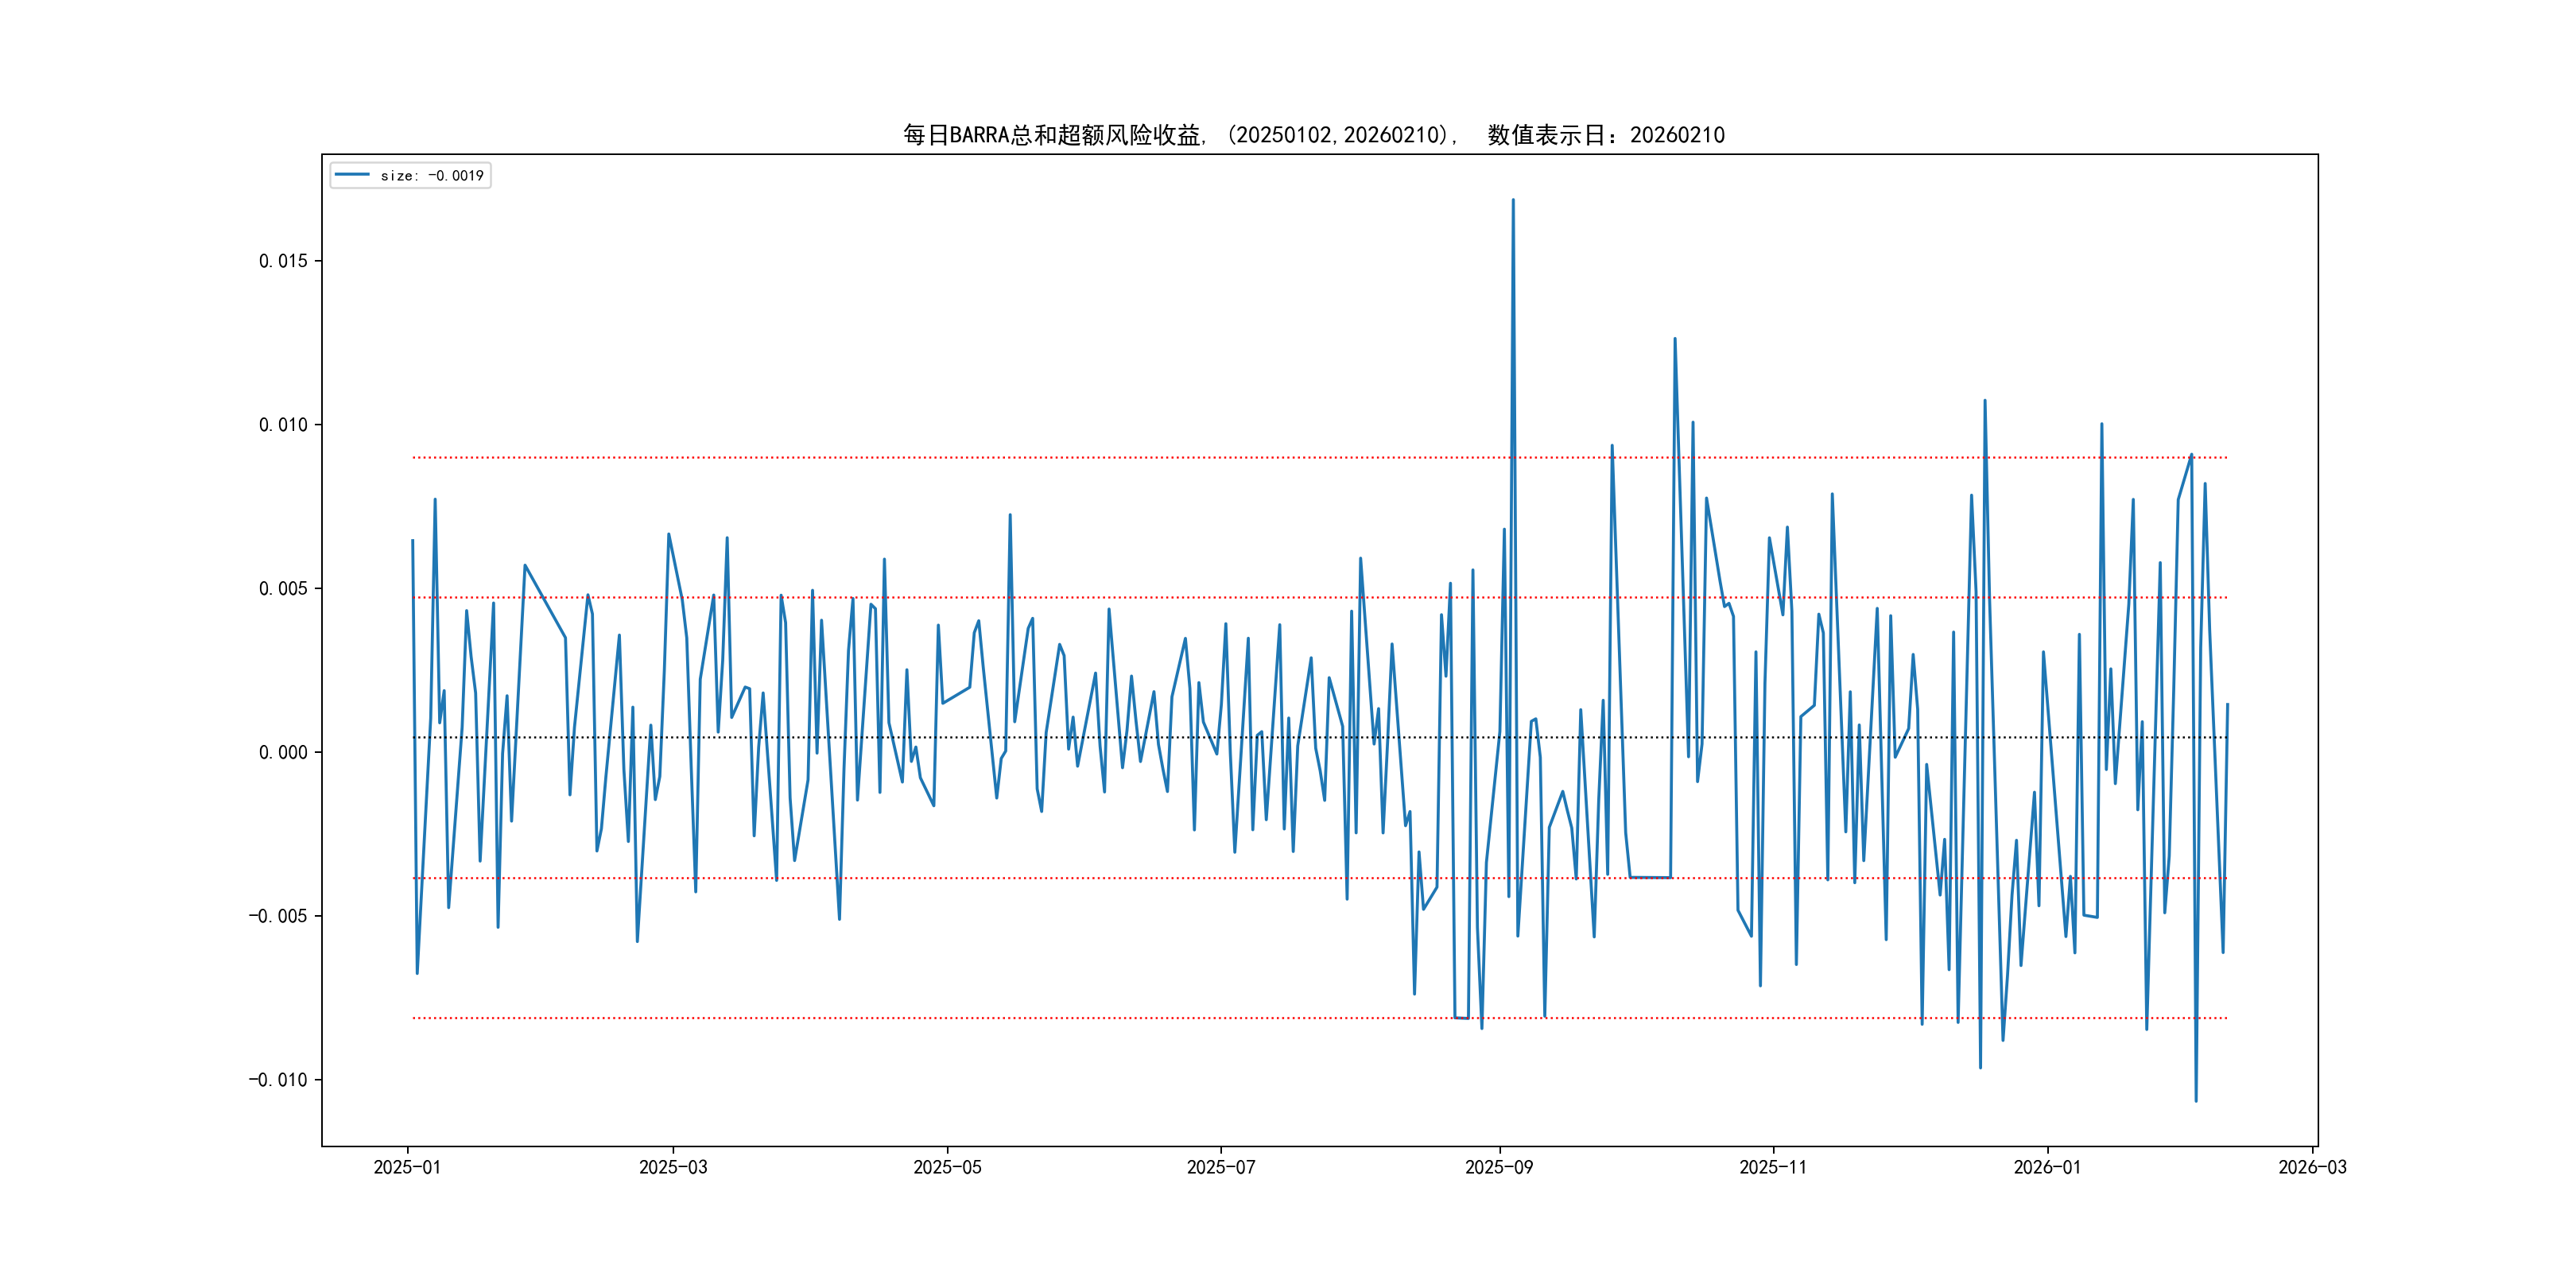Click the 2026-03 x-axis label

click(2311, 1167)
